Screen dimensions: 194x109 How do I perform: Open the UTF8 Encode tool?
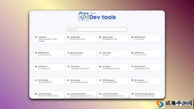145,54
